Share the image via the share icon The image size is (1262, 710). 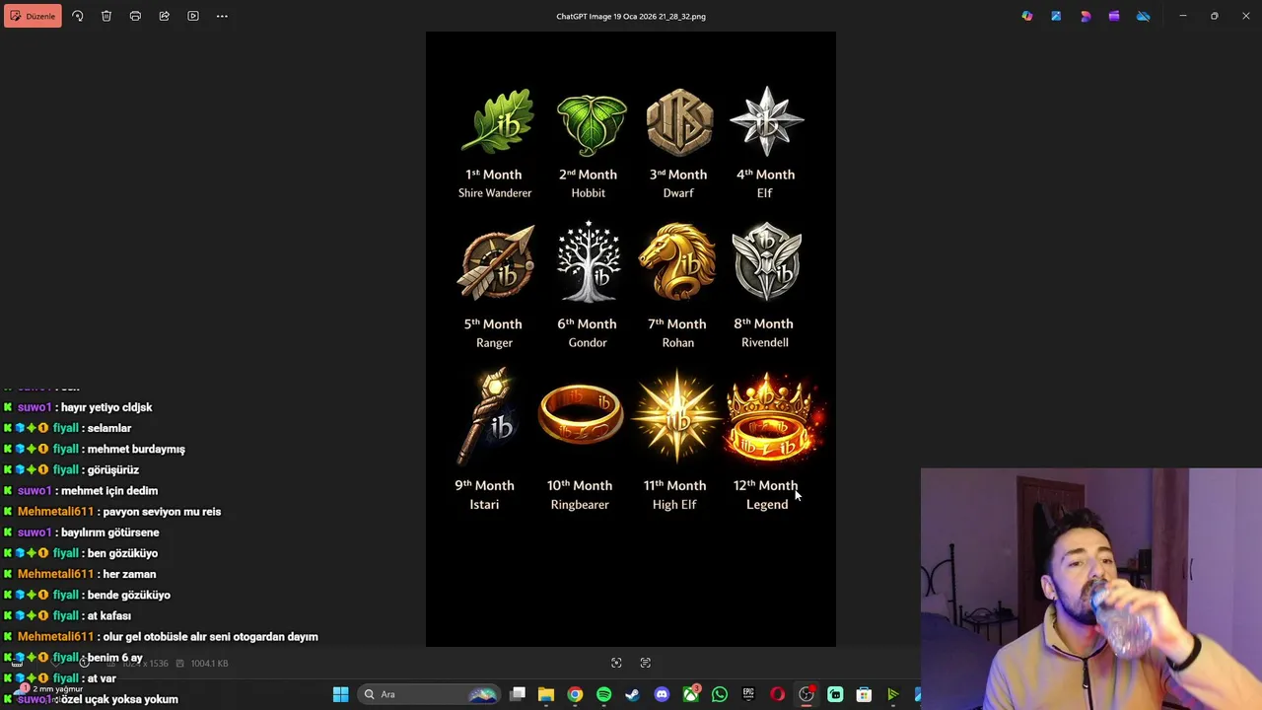click(x=164, y=16)
